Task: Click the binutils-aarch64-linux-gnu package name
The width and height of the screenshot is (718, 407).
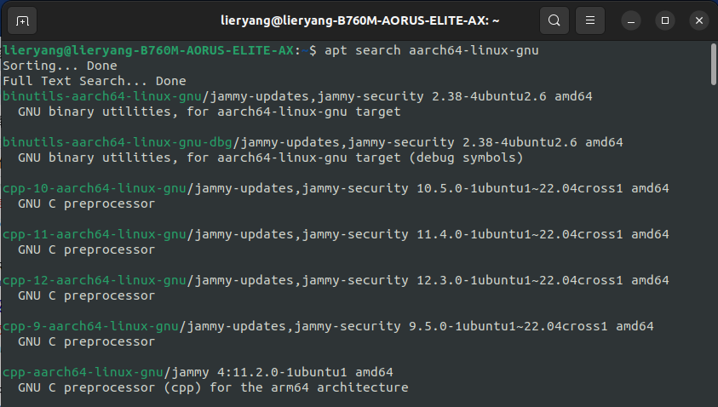Action: (101, 96)
